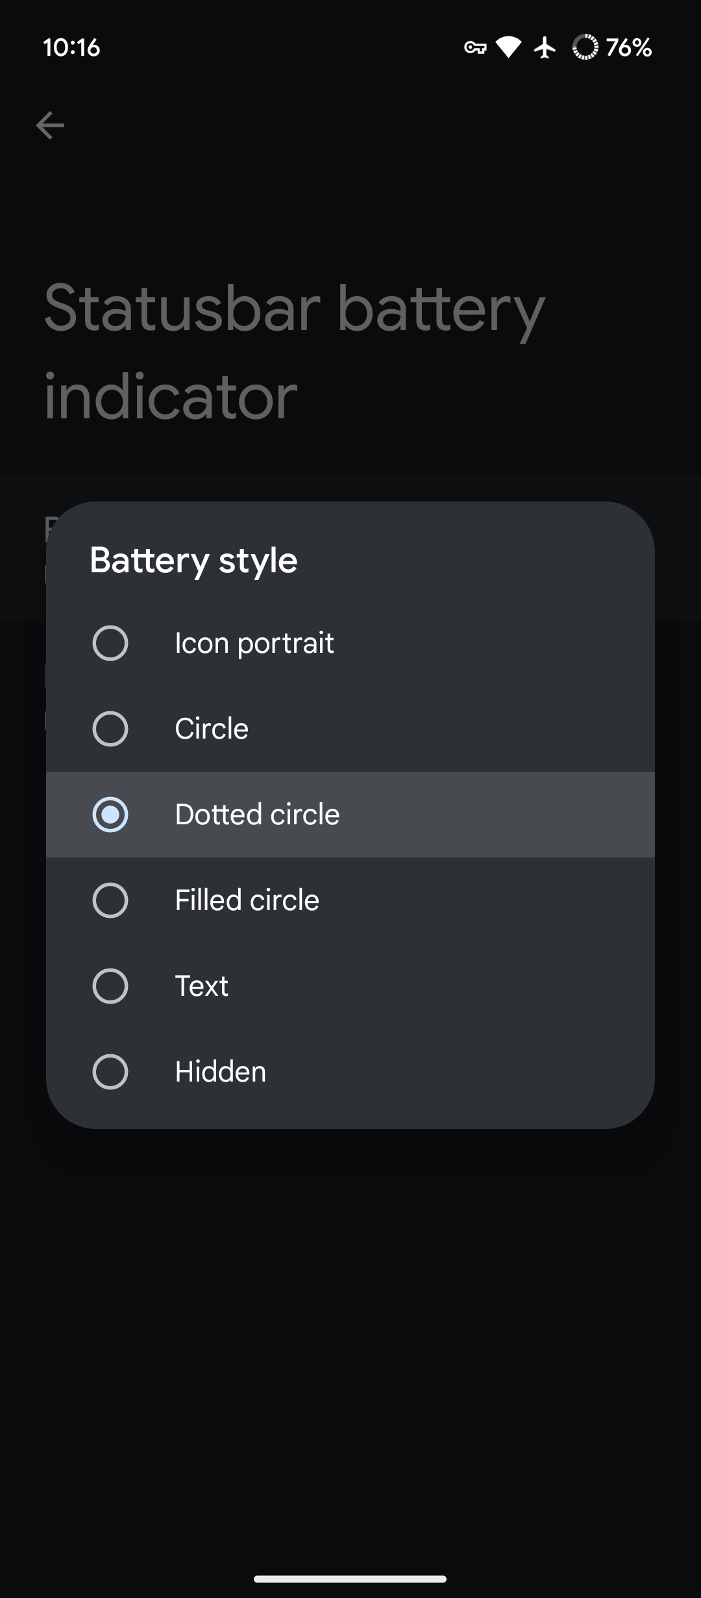Tap the 76% battery percentage text

click(628, 47)
